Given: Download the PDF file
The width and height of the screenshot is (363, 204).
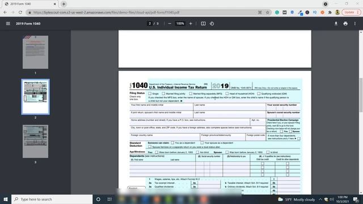Looking at the screenshot, I should (336, 24).
